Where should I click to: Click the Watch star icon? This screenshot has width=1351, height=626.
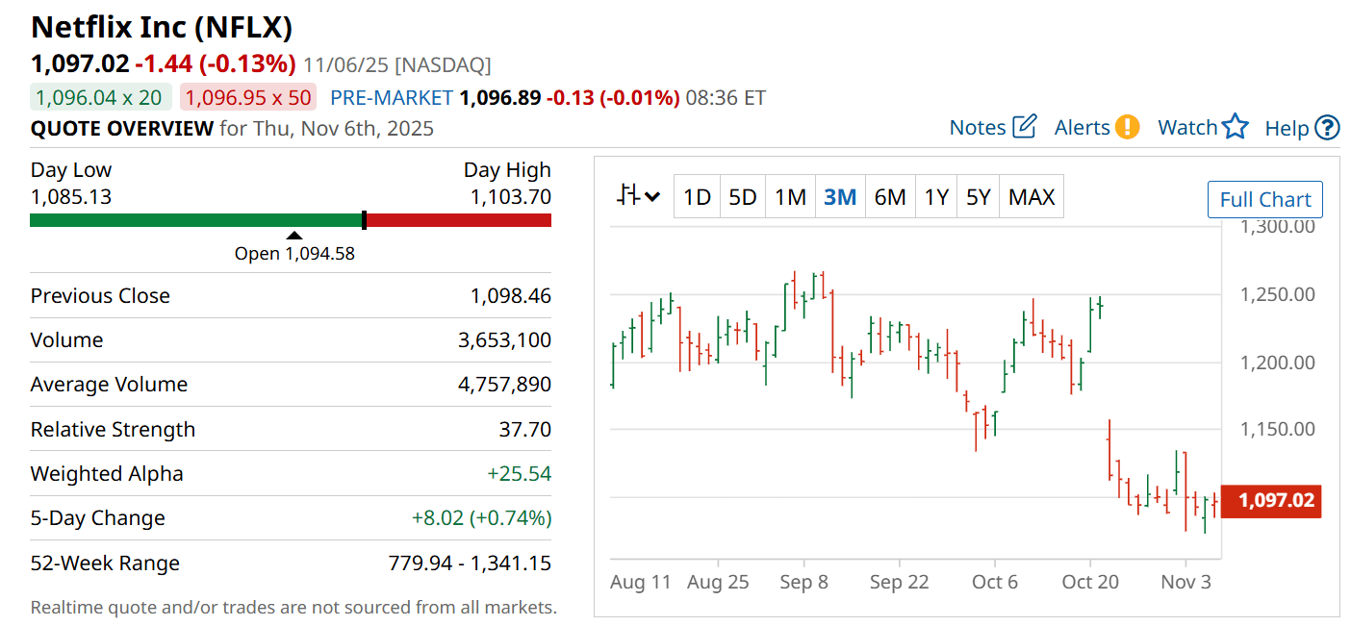point(1236,127)
